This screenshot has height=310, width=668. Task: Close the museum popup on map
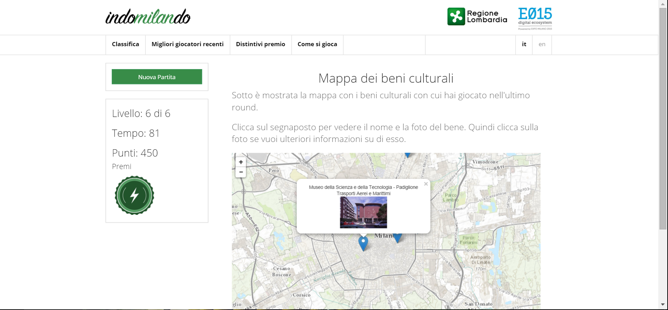click(x=426, y=184)
